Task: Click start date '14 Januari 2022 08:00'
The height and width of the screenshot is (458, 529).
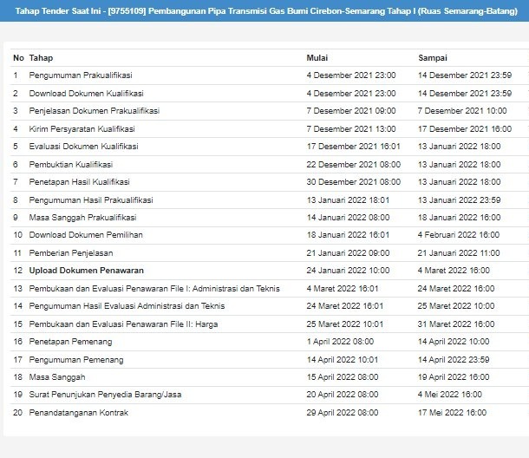Action: (x=348, y=218)
